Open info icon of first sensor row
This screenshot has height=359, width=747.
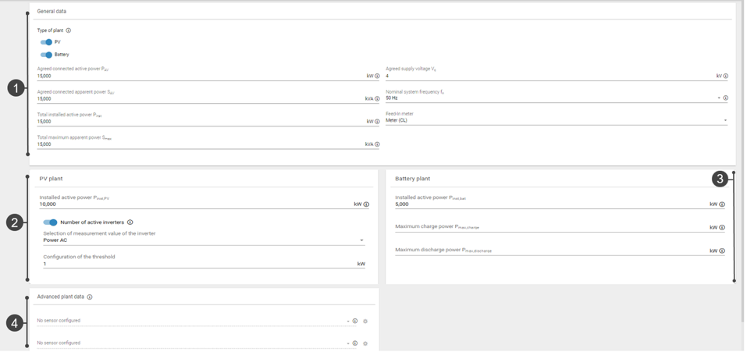[355, 322]
